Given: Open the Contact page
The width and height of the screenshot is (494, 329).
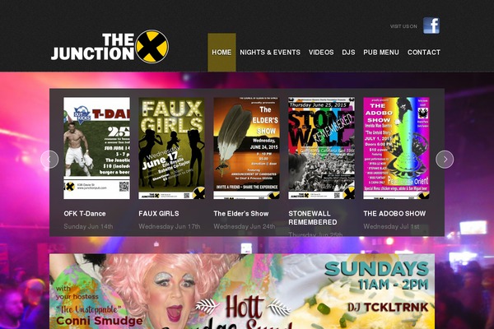Looking at the screenshot, I should coord(424,53).
